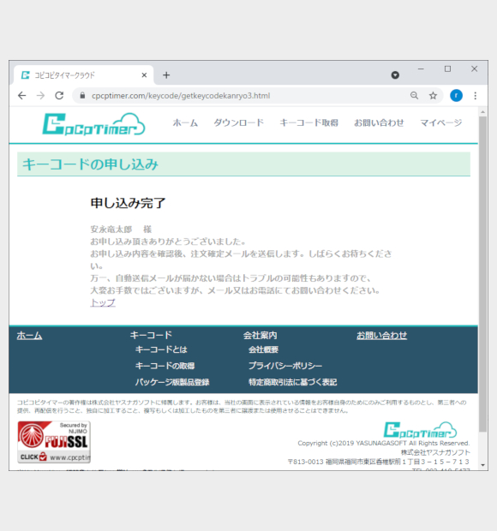Select キーコード取得 in the navigation

click(308, 122)
